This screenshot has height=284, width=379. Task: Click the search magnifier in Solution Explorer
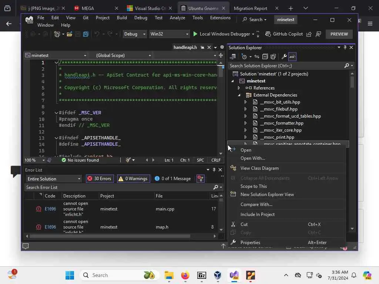point(346,66)
